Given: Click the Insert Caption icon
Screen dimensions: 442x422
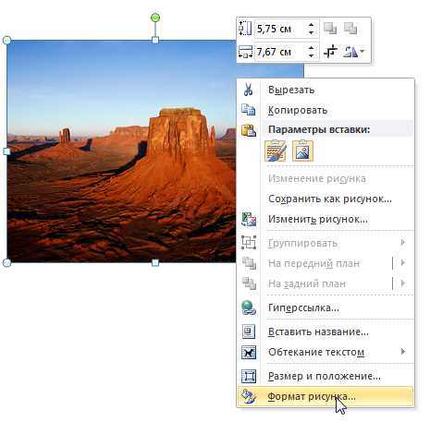Looking at the screenshot, I should pyautogui.click(x=249, y=332).
